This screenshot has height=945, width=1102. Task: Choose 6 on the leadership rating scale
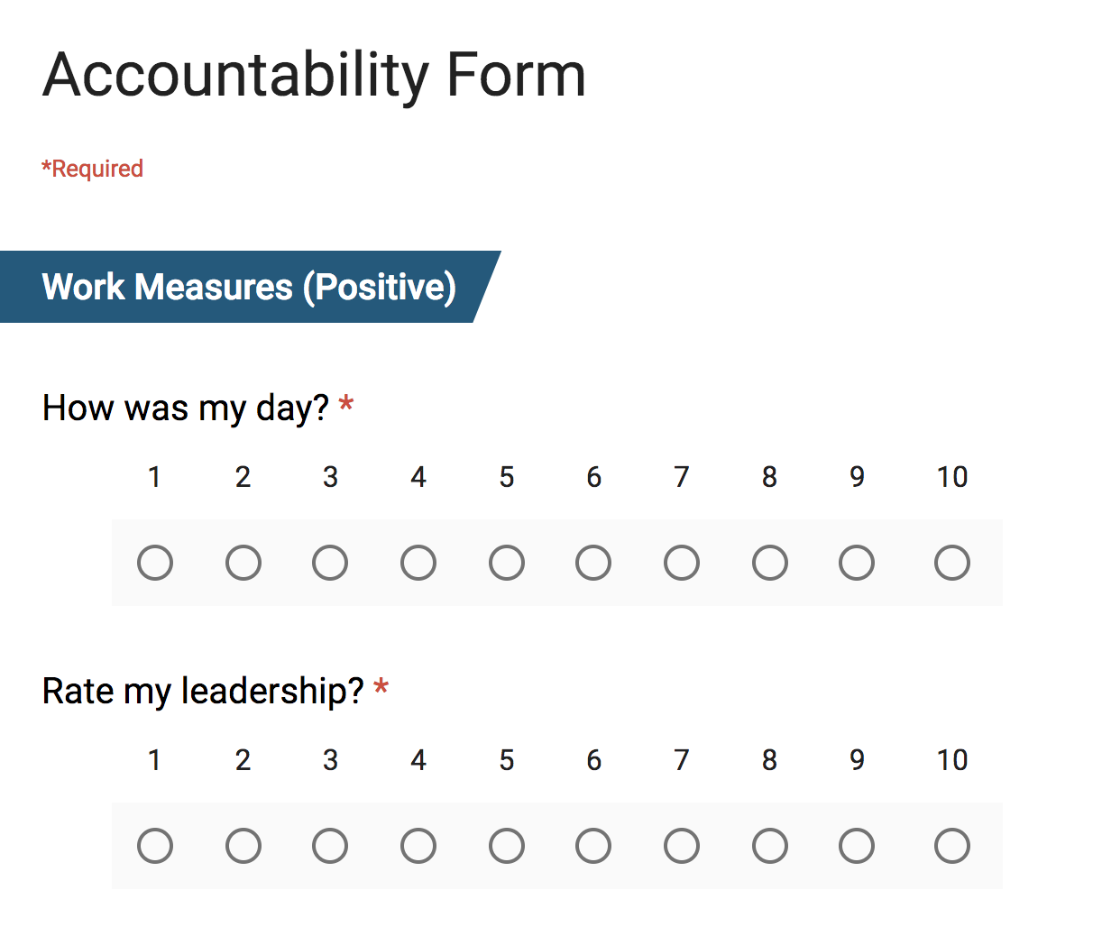593,846
